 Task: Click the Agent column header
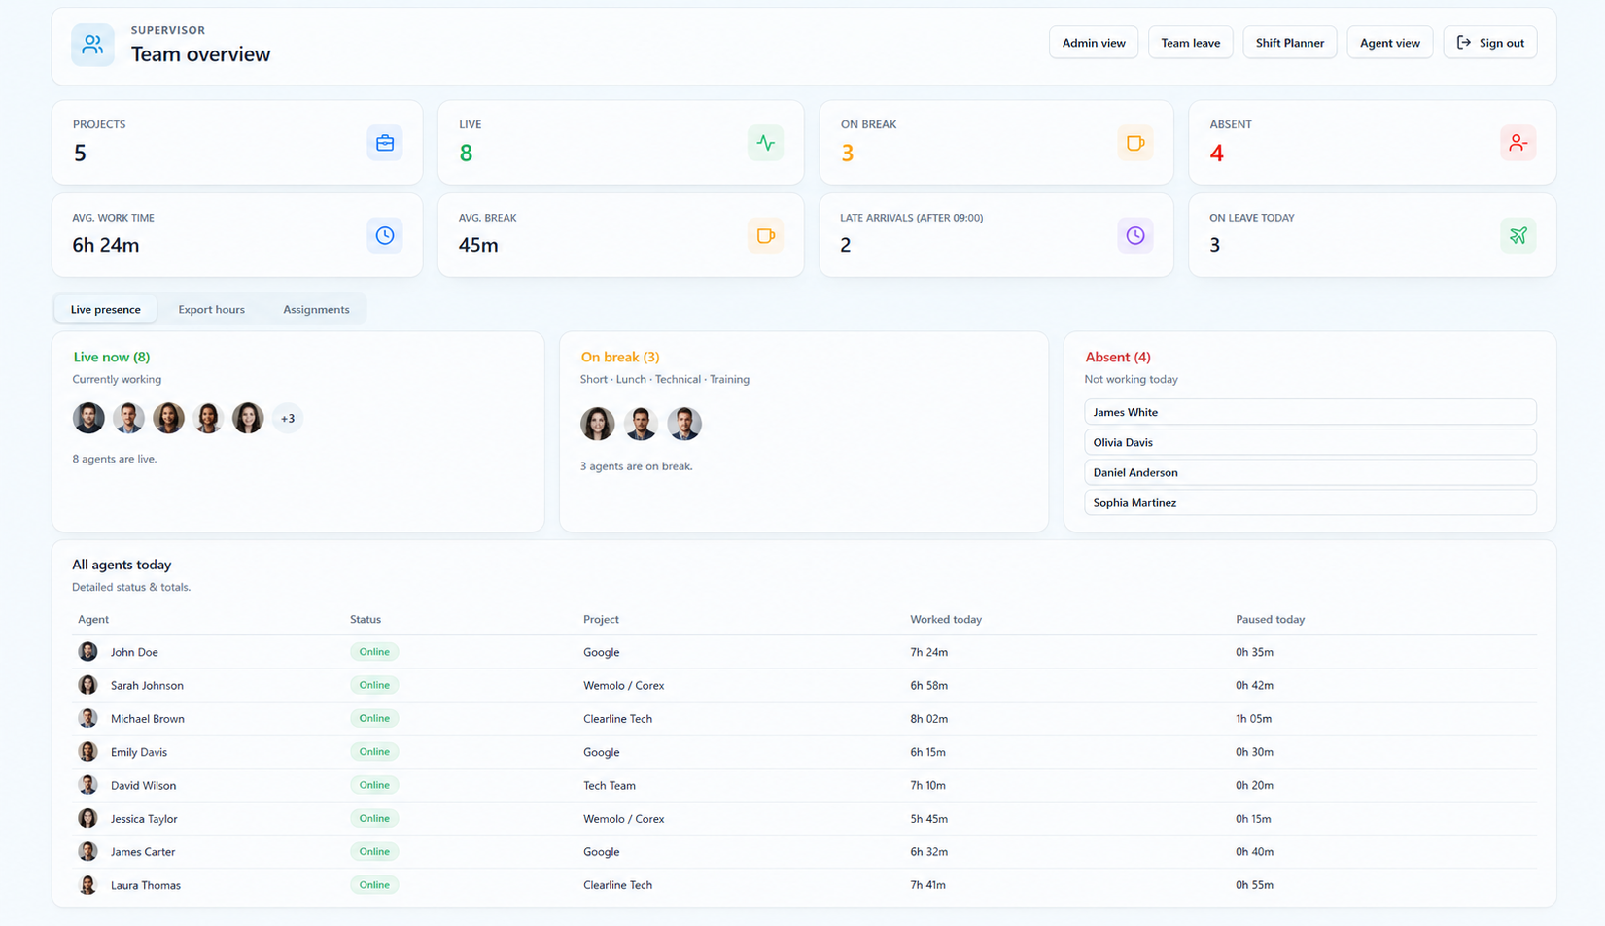93,619
